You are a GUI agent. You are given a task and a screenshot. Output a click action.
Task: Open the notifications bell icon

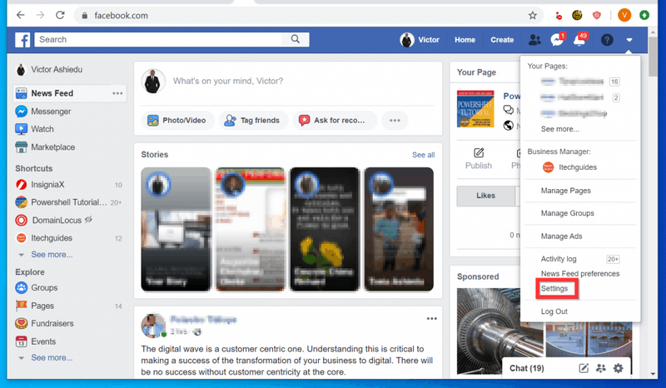[579, 39]
